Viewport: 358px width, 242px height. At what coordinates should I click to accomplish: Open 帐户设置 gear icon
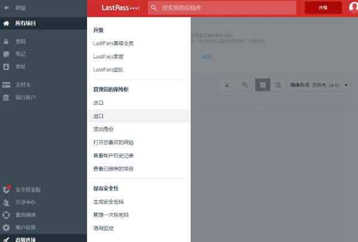coord(6,228)
